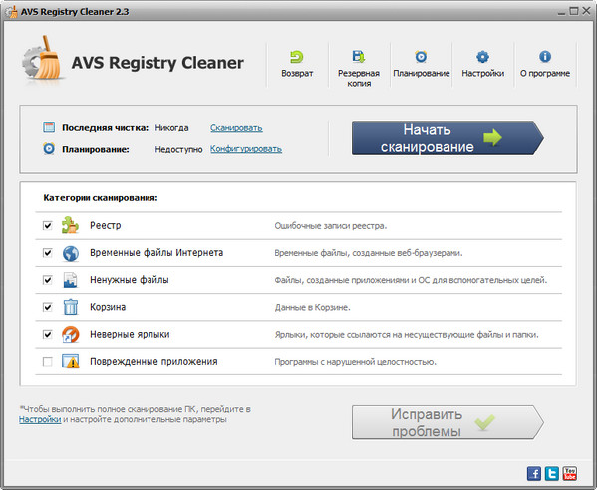
Task: Uncheck the Временные файлы Интернета checkbox
Action: 48,253
